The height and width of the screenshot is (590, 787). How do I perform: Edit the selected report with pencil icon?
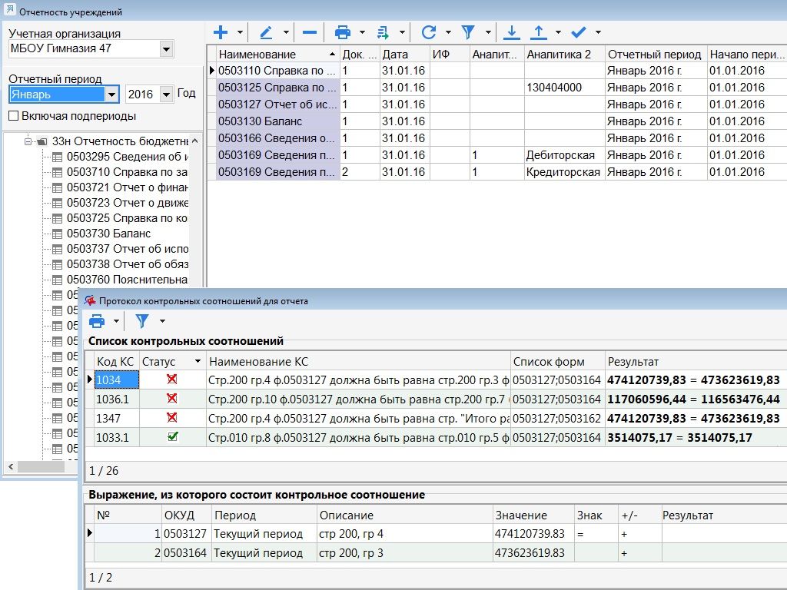(x=266, y=32)
